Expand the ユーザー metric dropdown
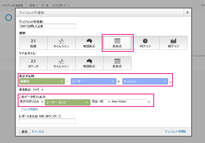The width and height of the screenshot is (205, 143). [93, 82]
